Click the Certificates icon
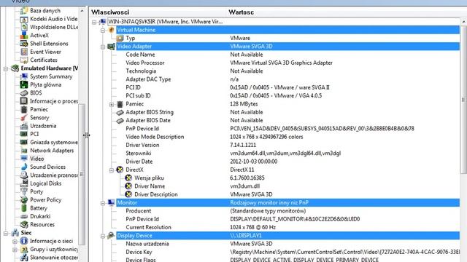467x262 pixels. (x=24, y=60)
